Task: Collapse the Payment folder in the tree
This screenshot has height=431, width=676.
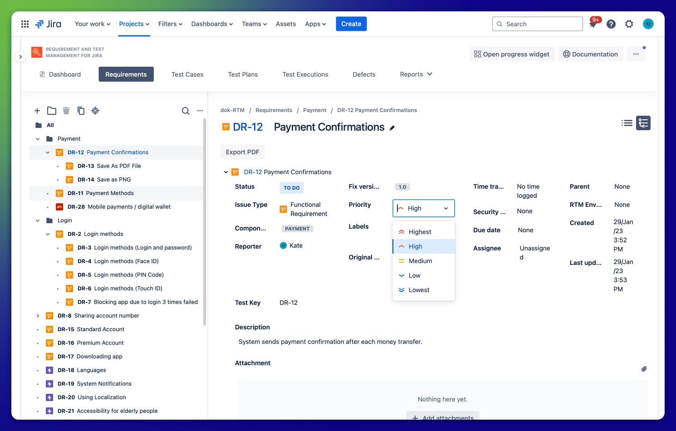Action: pyautogui.click(x=38, y=138)
